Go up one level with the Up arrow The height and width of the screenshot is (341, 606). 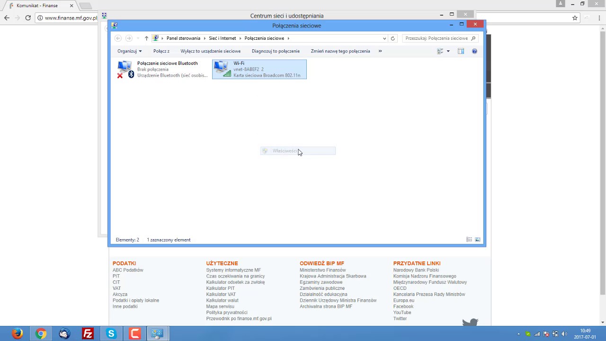(146, 38)
